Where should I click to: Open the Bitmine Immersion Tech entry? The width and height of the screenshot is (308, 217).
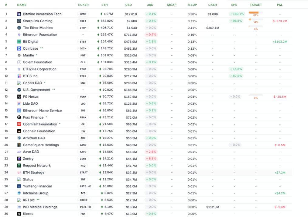(42, 14)
